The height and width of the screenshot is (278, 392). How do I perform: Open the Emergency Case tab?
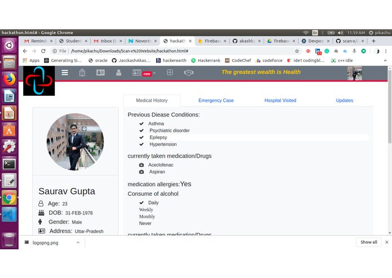[x=216, y=101]
